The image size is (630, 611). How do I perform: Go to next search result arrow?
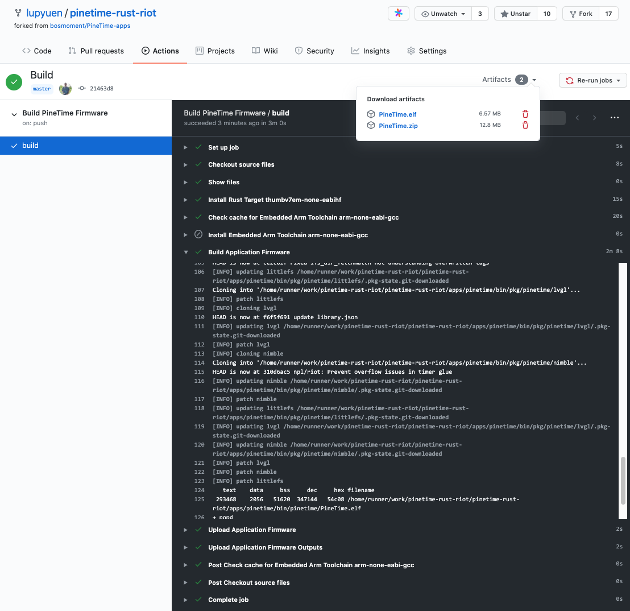click(594, 118)
